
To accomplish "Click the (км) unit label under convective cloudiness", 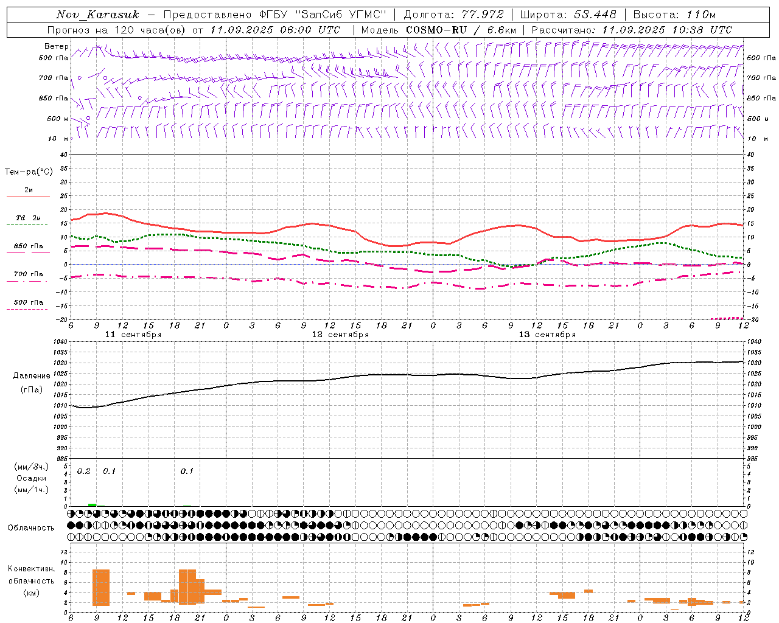I will point(31,593).
